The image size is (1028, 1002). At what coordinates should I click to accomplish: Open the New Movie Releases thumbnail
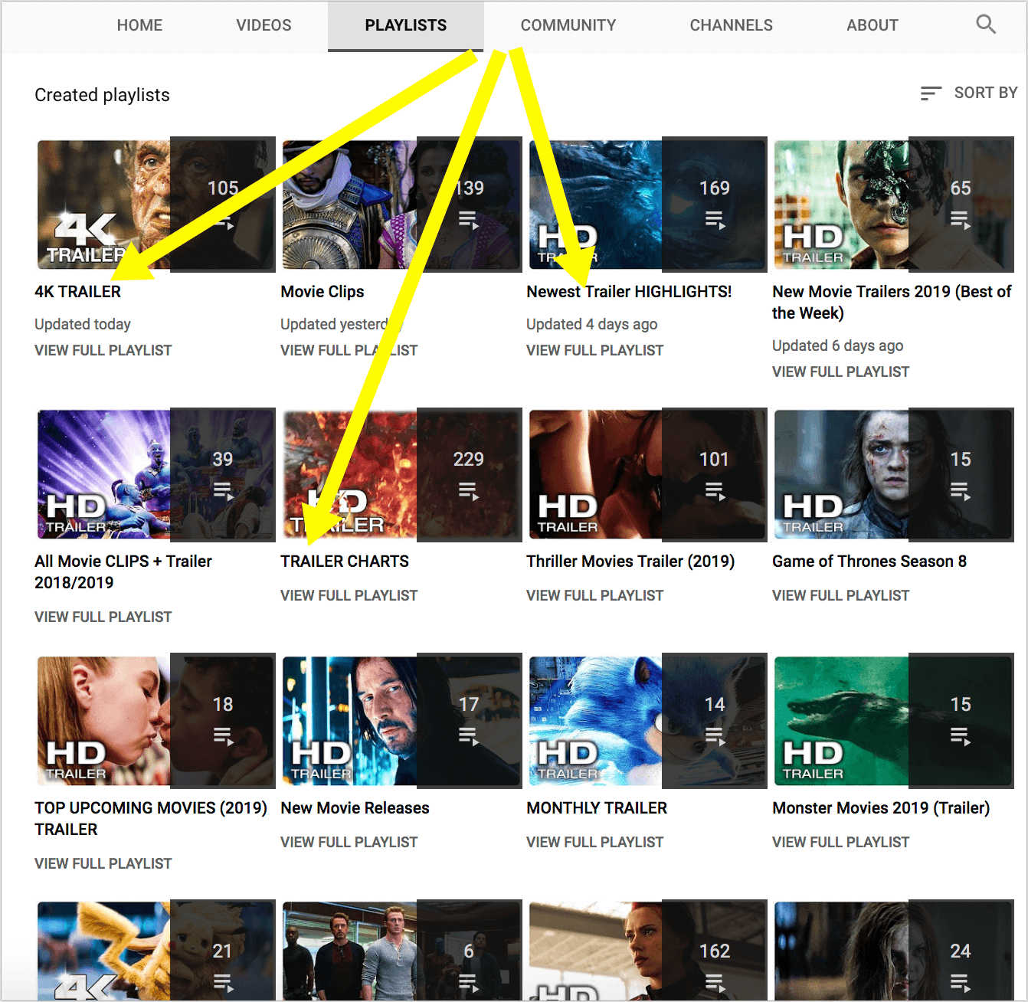tap(401, 721)
